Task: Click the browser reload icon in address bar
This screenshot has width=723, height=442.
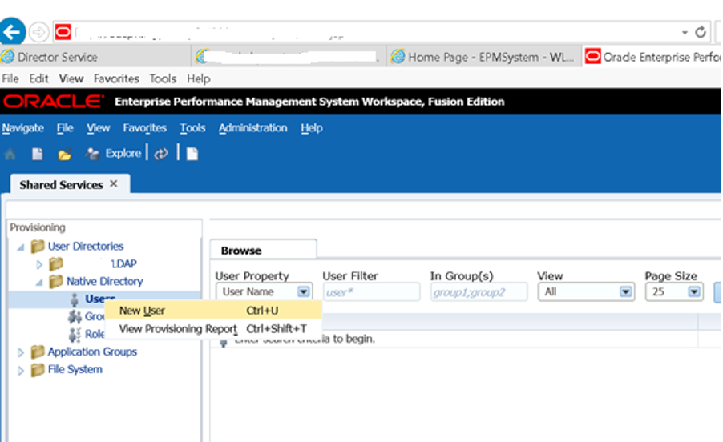Action: pyautogui.click(x=701, y=32)
